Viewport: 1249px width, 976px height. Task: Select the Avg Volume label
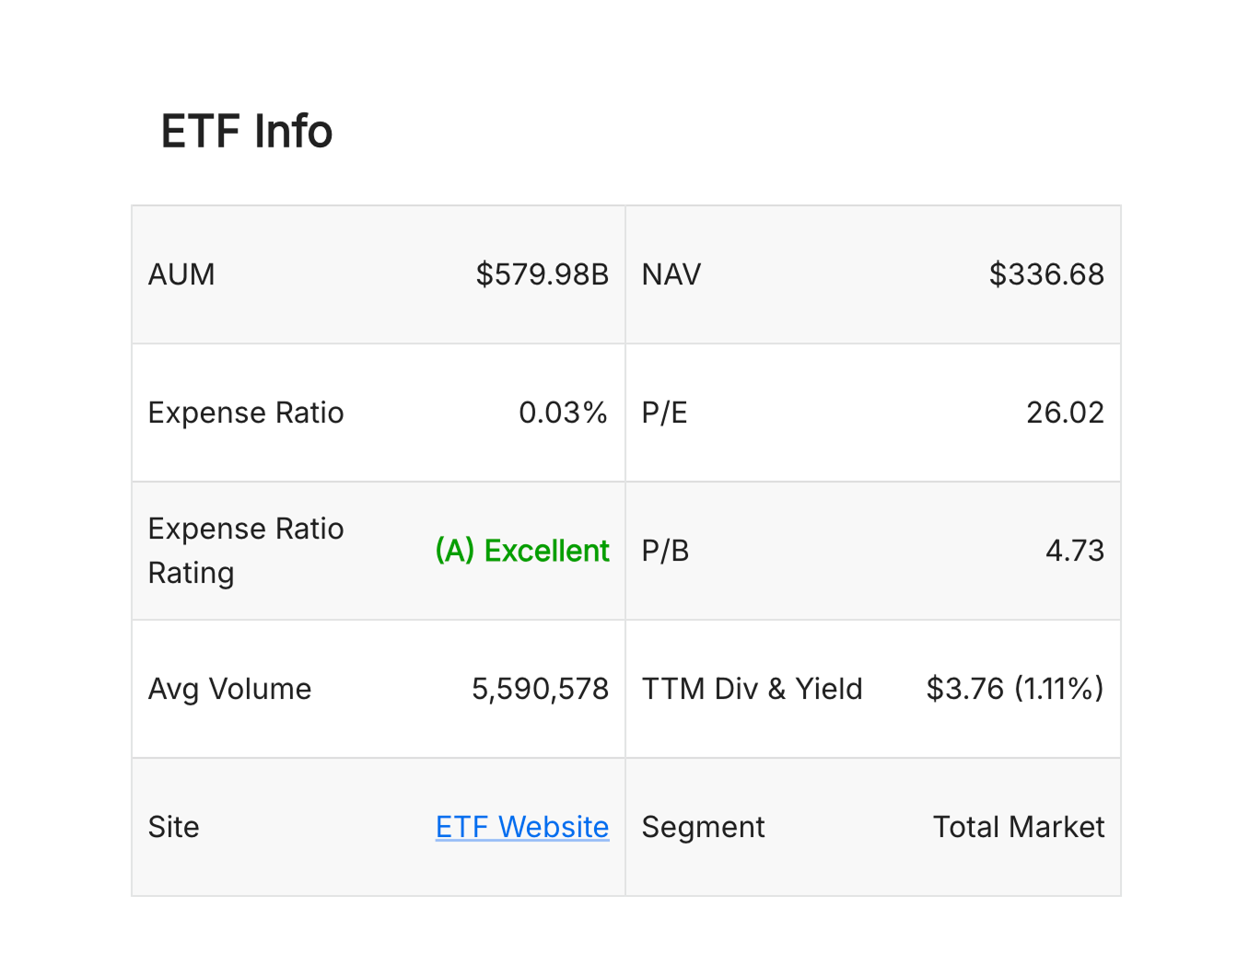tap(229, 689)
